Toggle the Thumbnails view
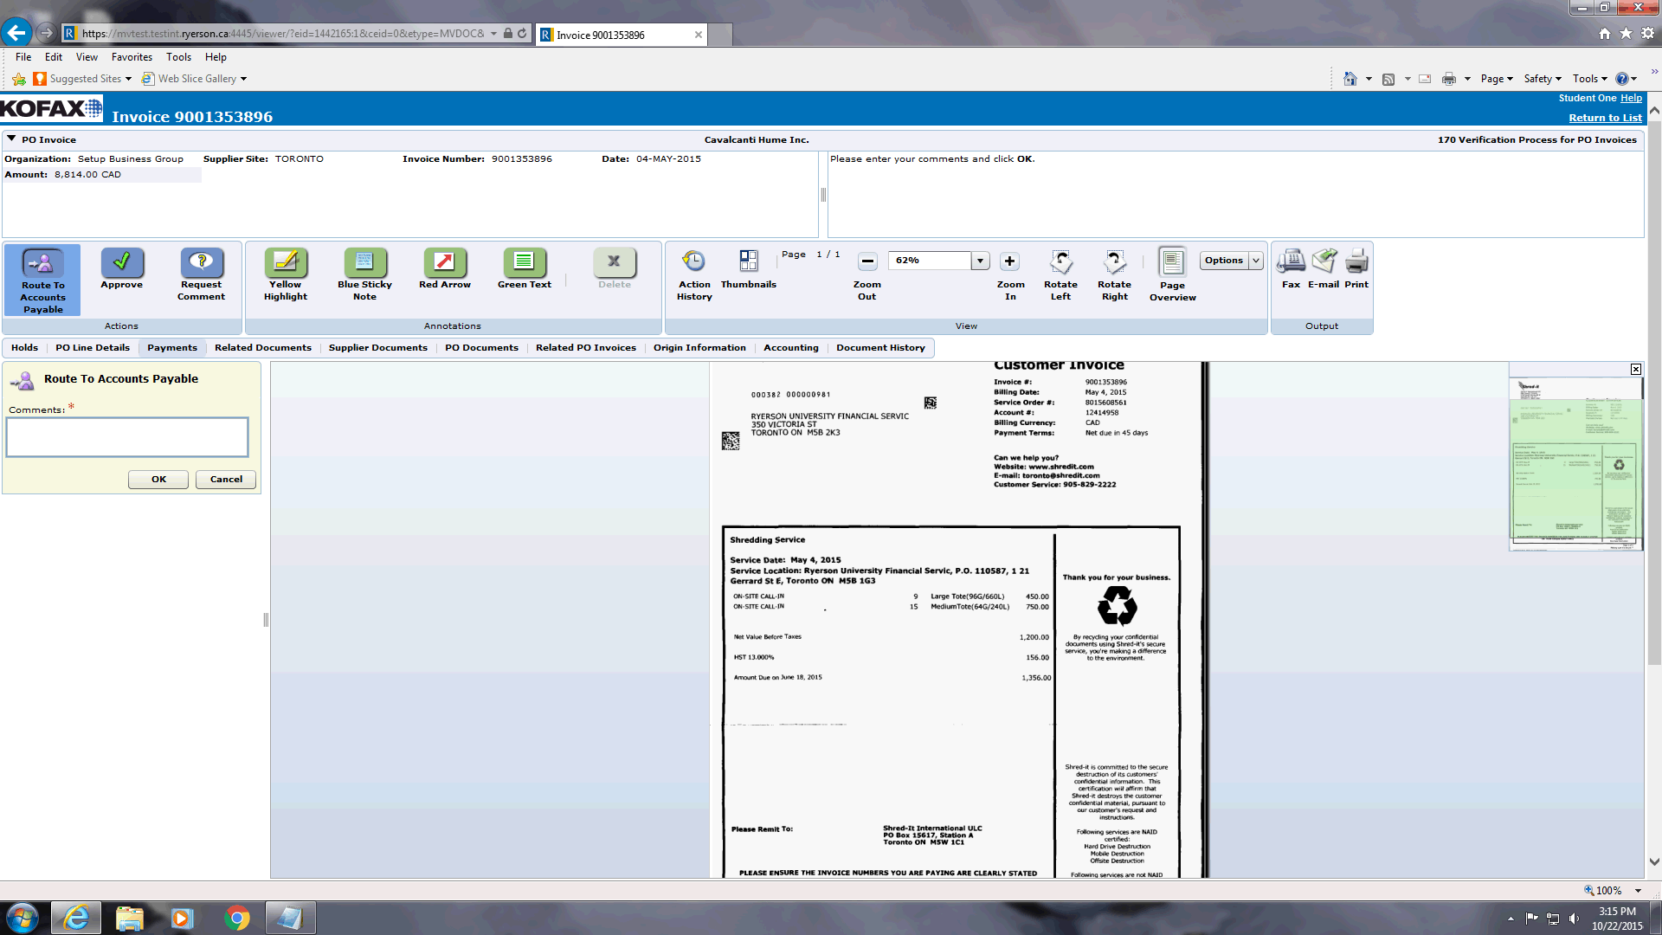1662x935 pixels. pos(748,261)
